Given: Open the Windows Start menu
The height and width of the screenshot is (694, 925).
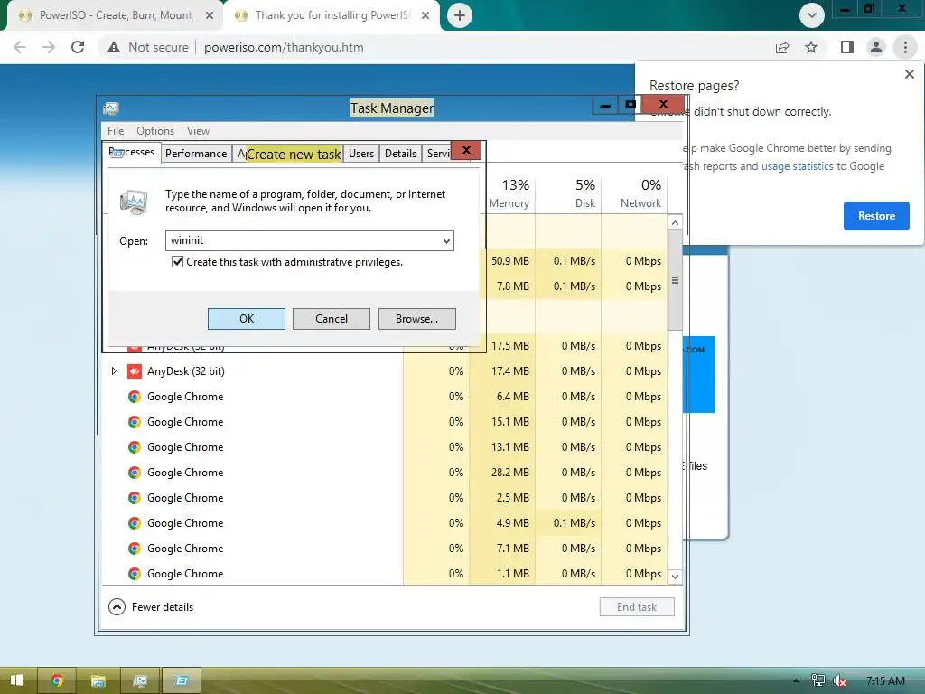Looking at the screenshot, I should [x=17, y=680].
